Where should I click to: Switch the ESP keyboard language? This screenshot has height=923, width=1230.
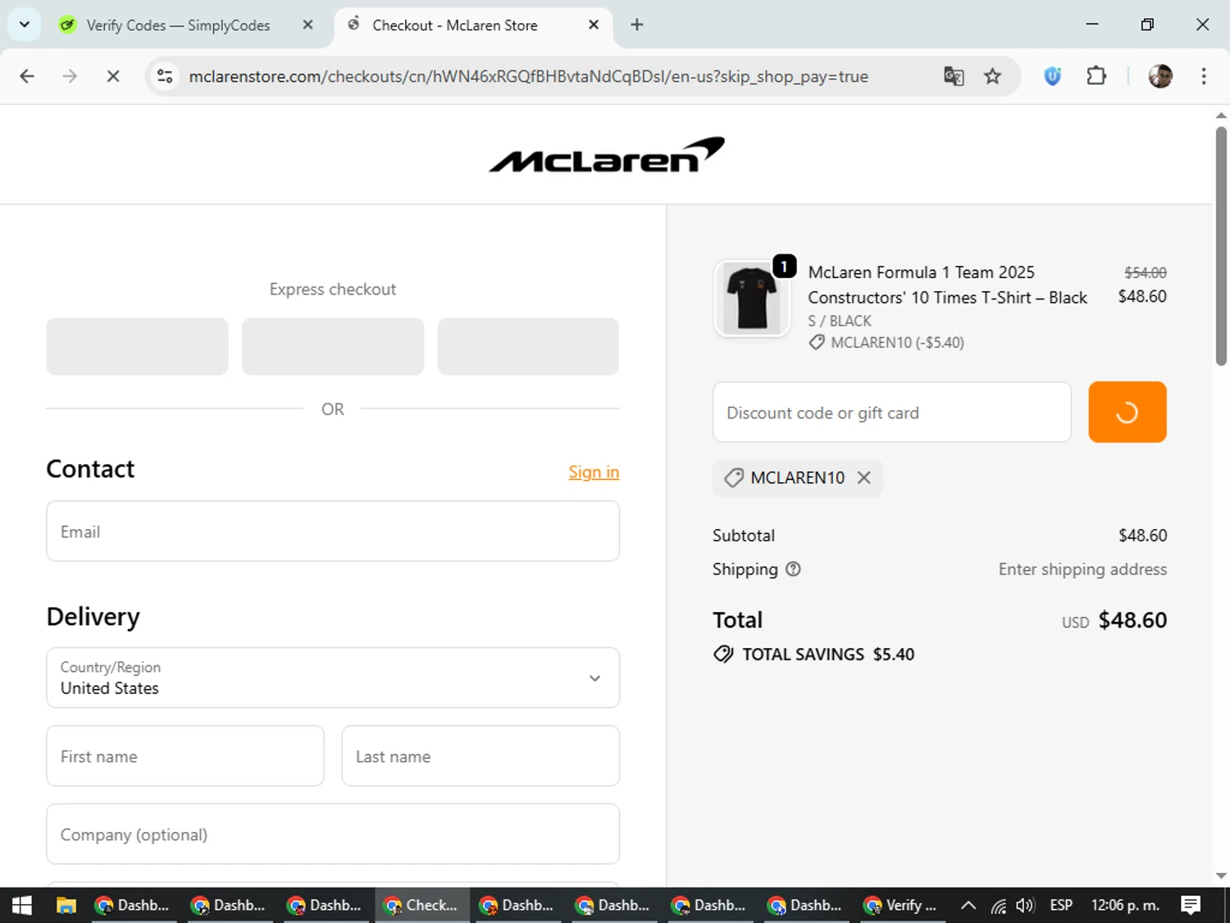pyautogui.click(x=1061, y=905)
